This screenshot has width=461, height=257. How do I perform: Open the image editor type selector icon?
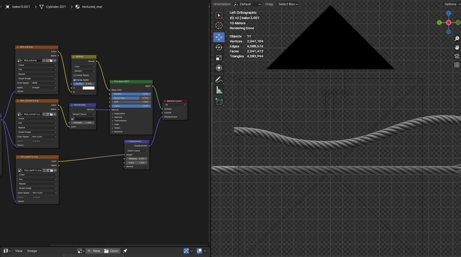[x=7, y=251]
